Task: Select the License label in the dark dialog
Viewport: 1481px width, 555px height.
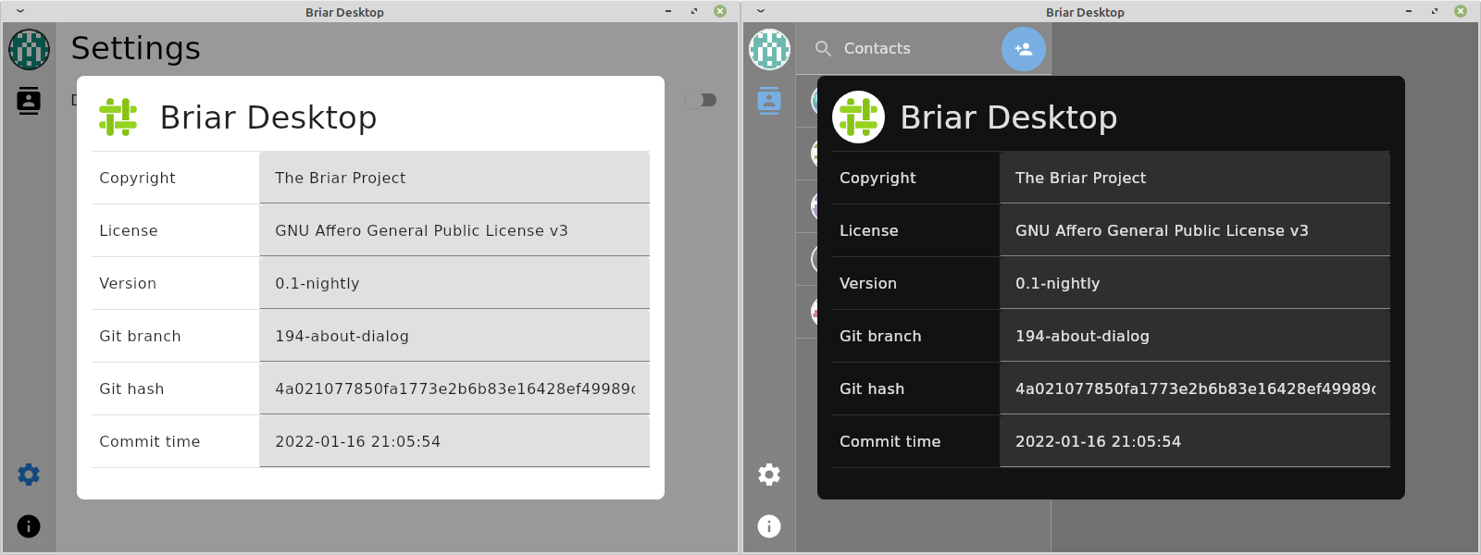Action: (869, 230)
